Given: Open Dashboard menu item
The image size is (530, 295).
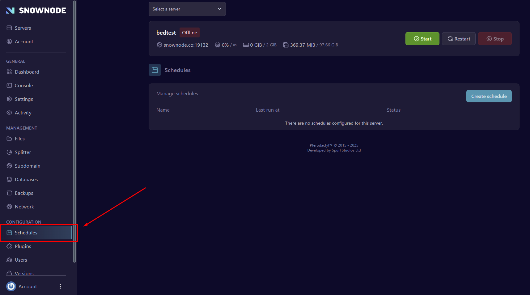Looking at the screenshot, I should (x=27, y=72).
